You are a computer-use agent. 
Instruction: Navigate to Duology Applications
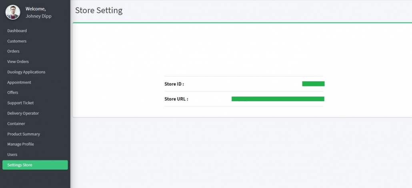pyautogui.click(x=26, y=72)
